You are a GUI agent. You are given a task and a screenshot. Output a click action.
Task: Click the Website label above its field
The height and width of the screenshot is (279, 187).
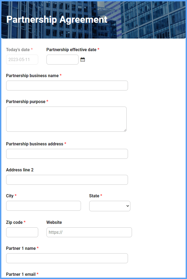54,222
